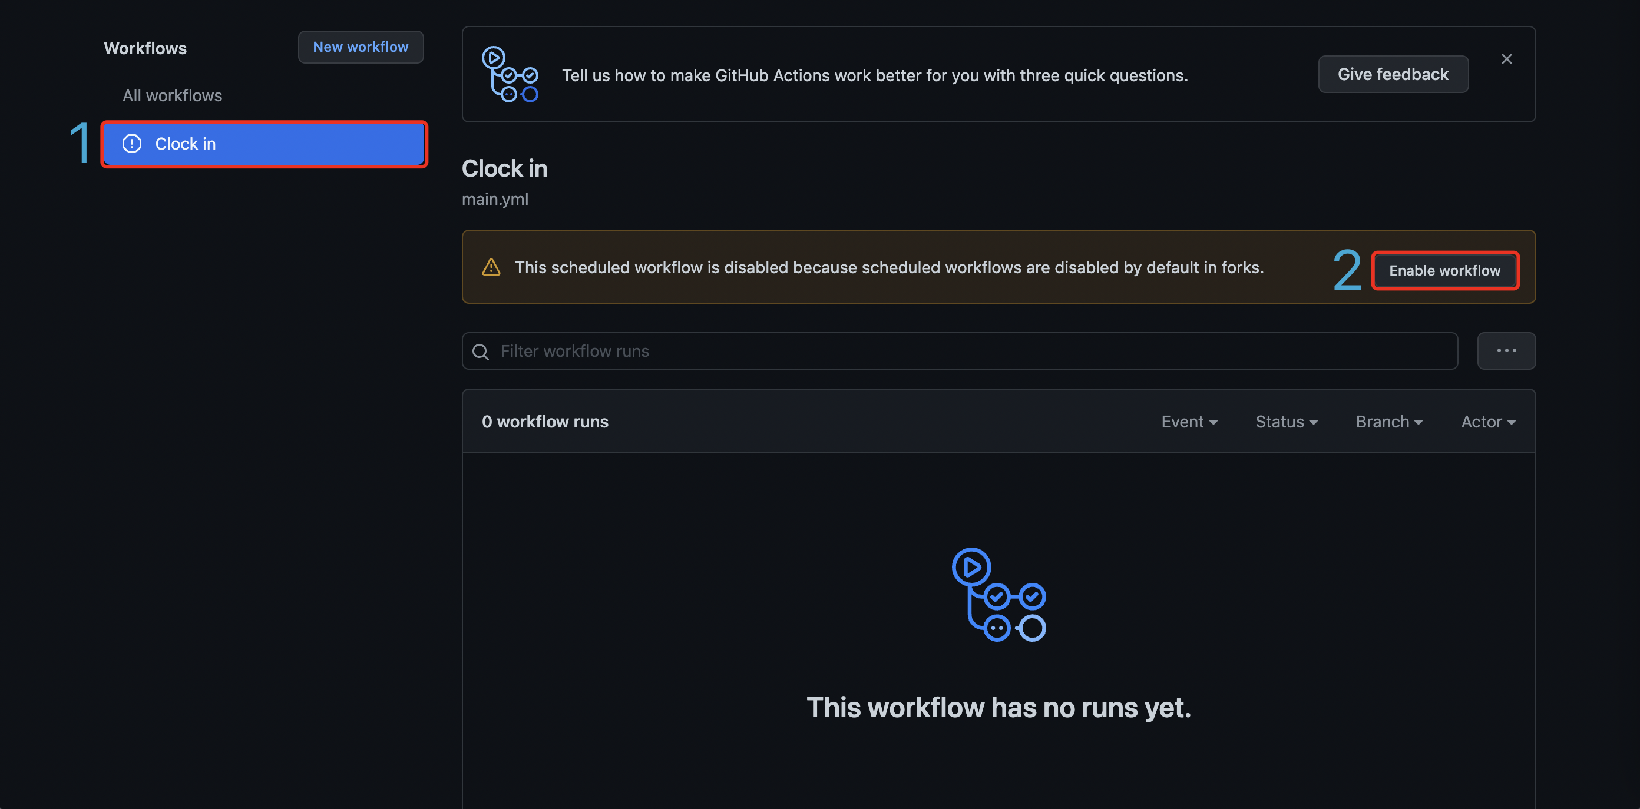Click the Workflows section label
The width and height of the screenshot is (1640, 809).
point(147,46)
